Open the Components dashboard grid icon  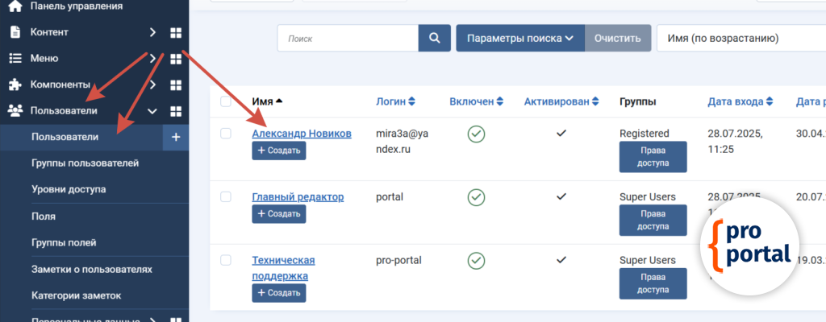pos(175,85)
